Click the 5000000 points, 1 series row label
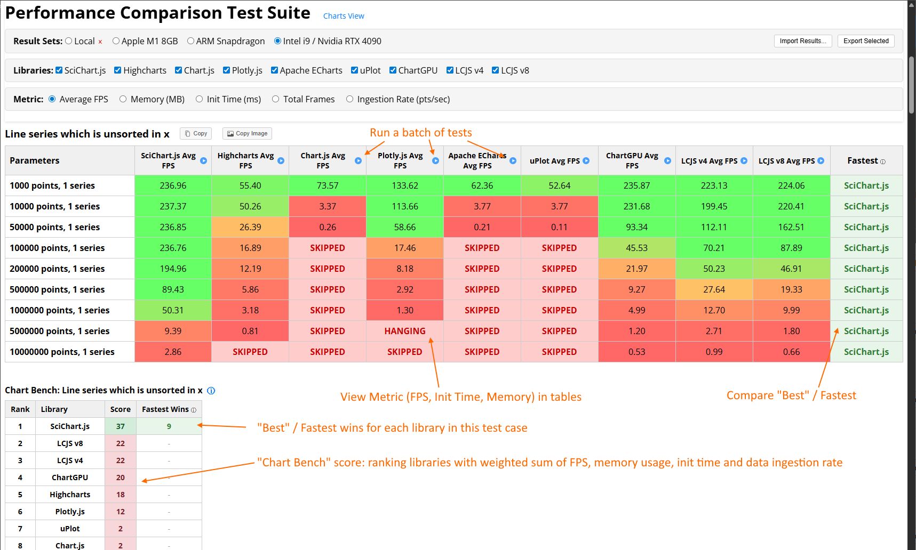Screen dimensions: 916x550 tap(70, 331)
